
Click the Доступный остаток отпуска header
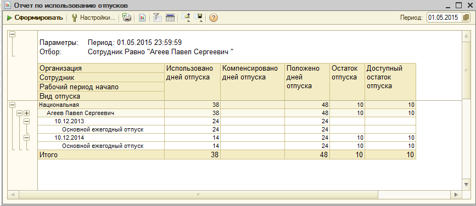tap(390, 82)
